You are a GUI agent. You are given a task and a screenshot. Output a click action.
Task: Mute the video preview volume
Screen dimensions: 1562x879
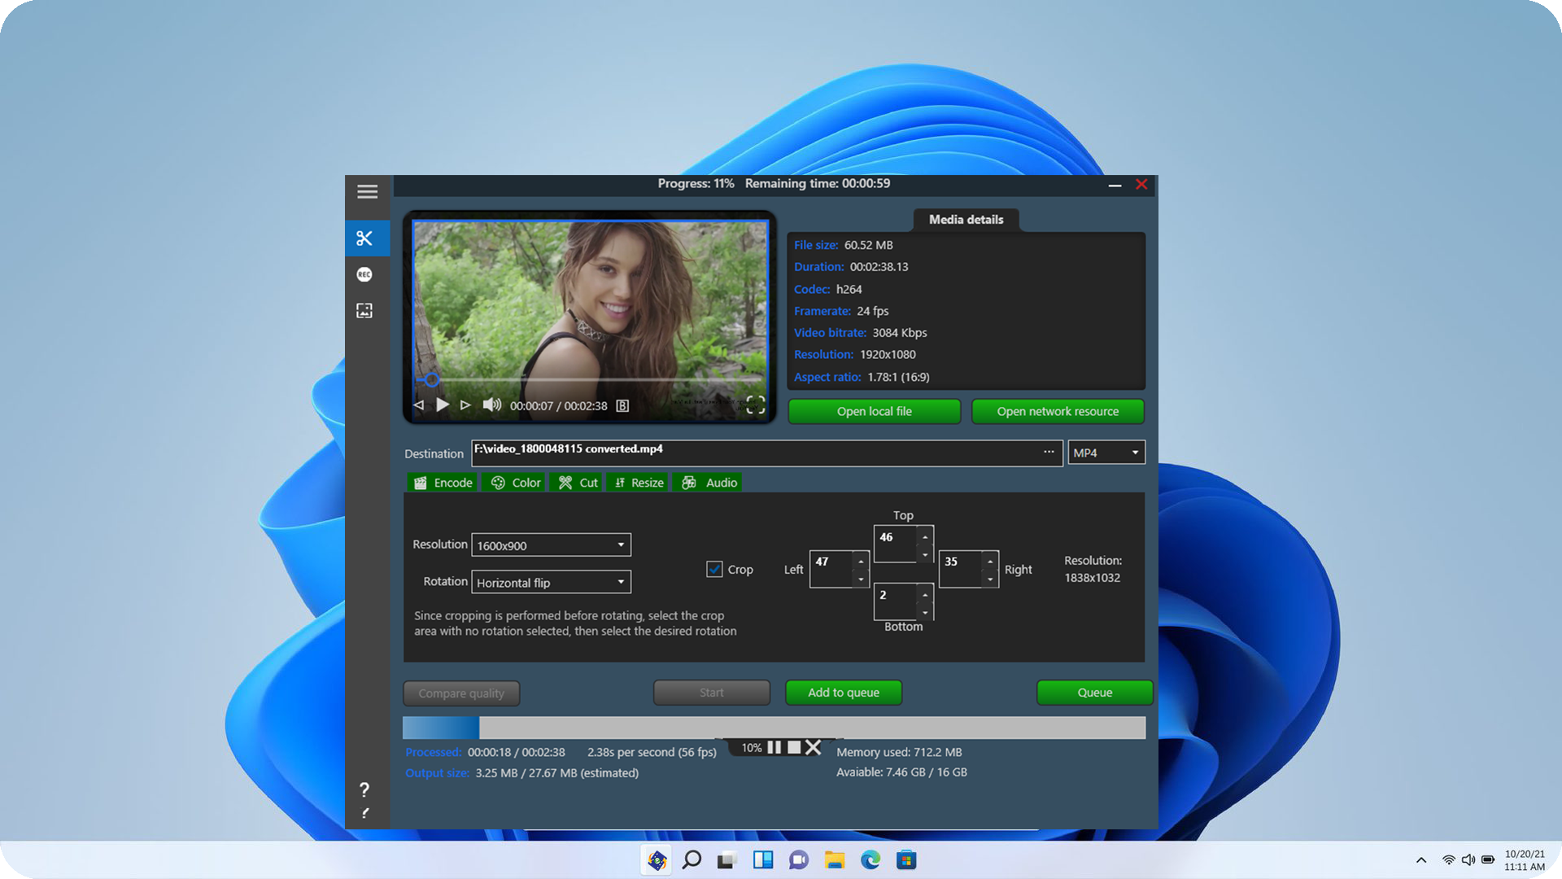click(x=491, y=405)
